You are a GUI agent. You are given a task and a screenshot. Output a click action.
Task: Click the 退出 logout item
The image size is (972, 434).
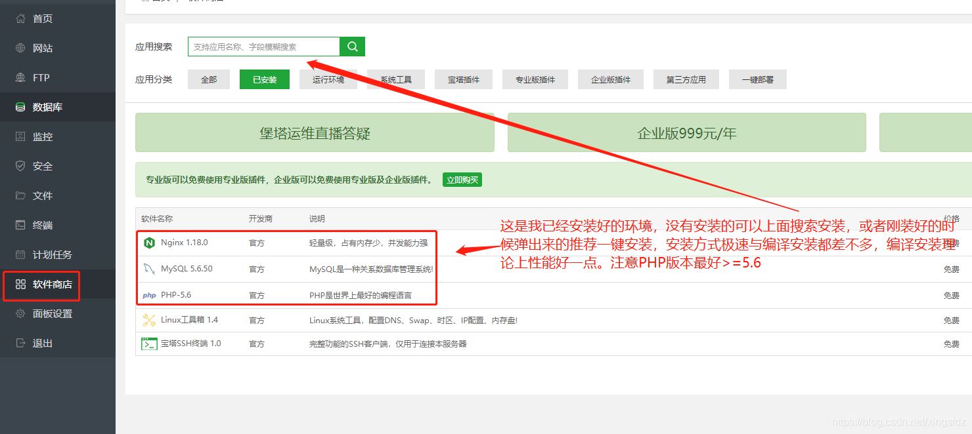pos(42,343)
